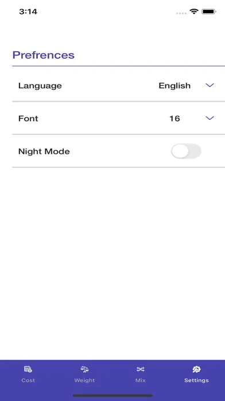Tap the Settings wrench icon
Viewport: 225px width, 401px height.
coord(196,369)
